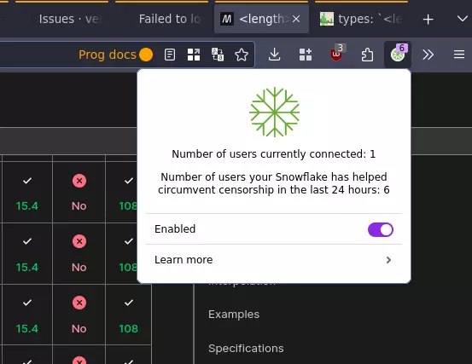472x364 pixels.
Task: Open the downloads panel
Action: coord(274,55)
